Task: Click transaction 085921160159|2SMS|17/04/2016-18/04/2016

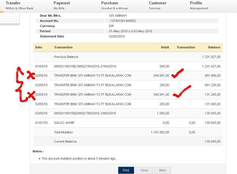Action: (85, 113)
